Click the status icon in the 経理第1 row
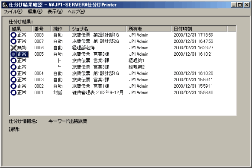The image size is (252, 168). click(x=13, y=60)
